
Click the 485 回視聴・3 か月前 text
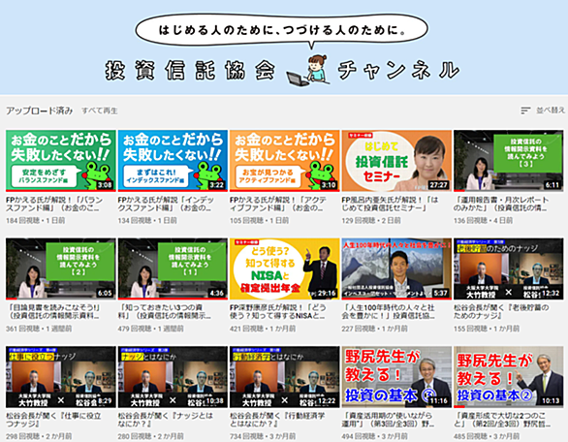487,436
